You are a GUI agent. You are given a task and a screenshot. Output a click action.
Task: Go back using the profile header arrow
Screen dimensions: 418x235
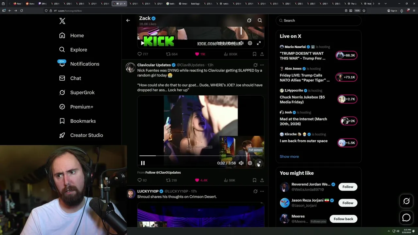point(128,20)
